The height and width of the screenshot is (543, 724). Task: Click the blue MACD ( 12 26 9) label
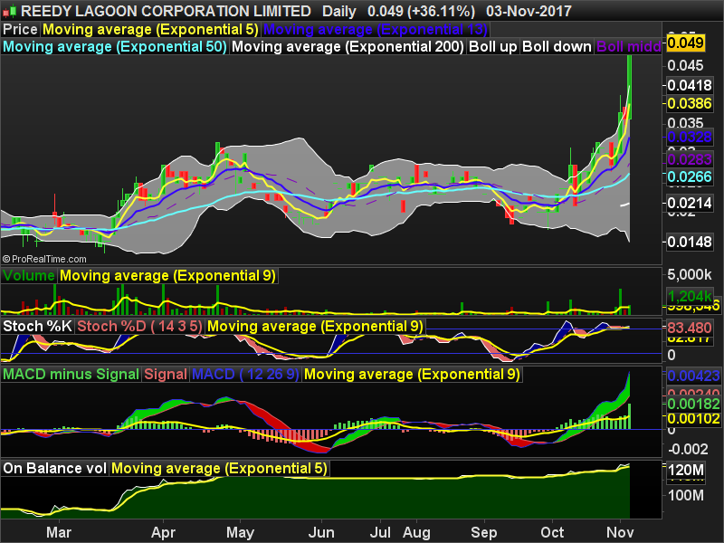(245, 374)
